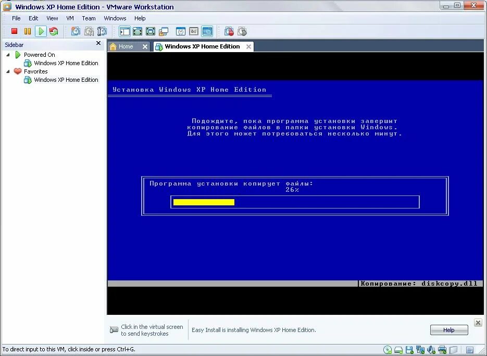Click the network adapter status icon
Image resolution: width=487 pixels, height=356 pixels.
(420, 350)
